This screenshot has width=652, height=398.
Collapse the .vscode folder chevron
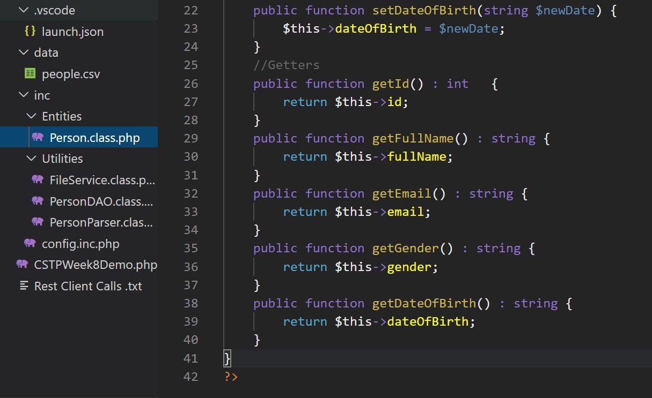tap(23, 10)
